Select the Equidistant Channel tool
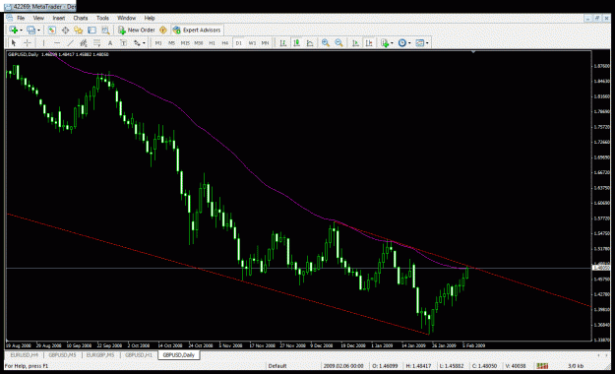This screenshot has height=374, width=615. pos(84,42)
